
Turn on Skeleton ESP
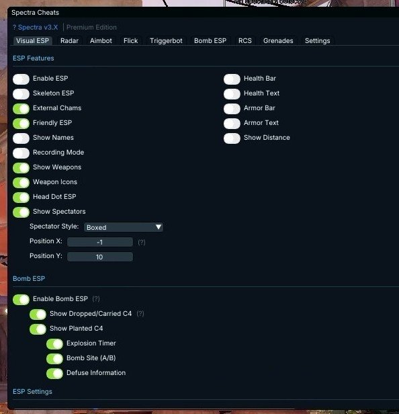(21, 93)
